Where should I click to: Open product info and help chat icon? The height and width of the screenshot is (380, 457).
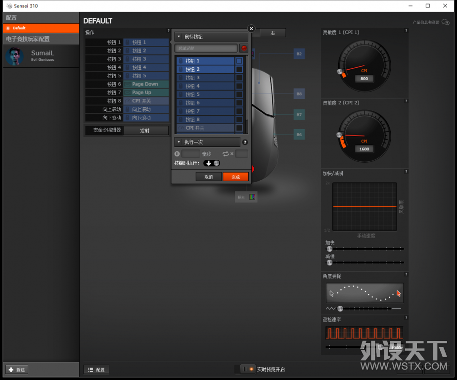pos(445,22)
